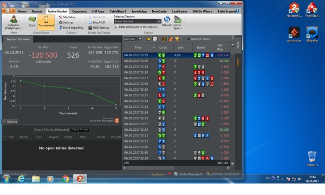Expand the Last 250 hands dropdown

(x=140, y=39)
